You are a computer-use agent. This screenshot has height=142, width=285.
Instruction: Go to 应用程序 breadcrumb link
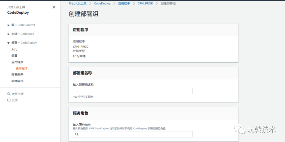click(x=124, y=3)
